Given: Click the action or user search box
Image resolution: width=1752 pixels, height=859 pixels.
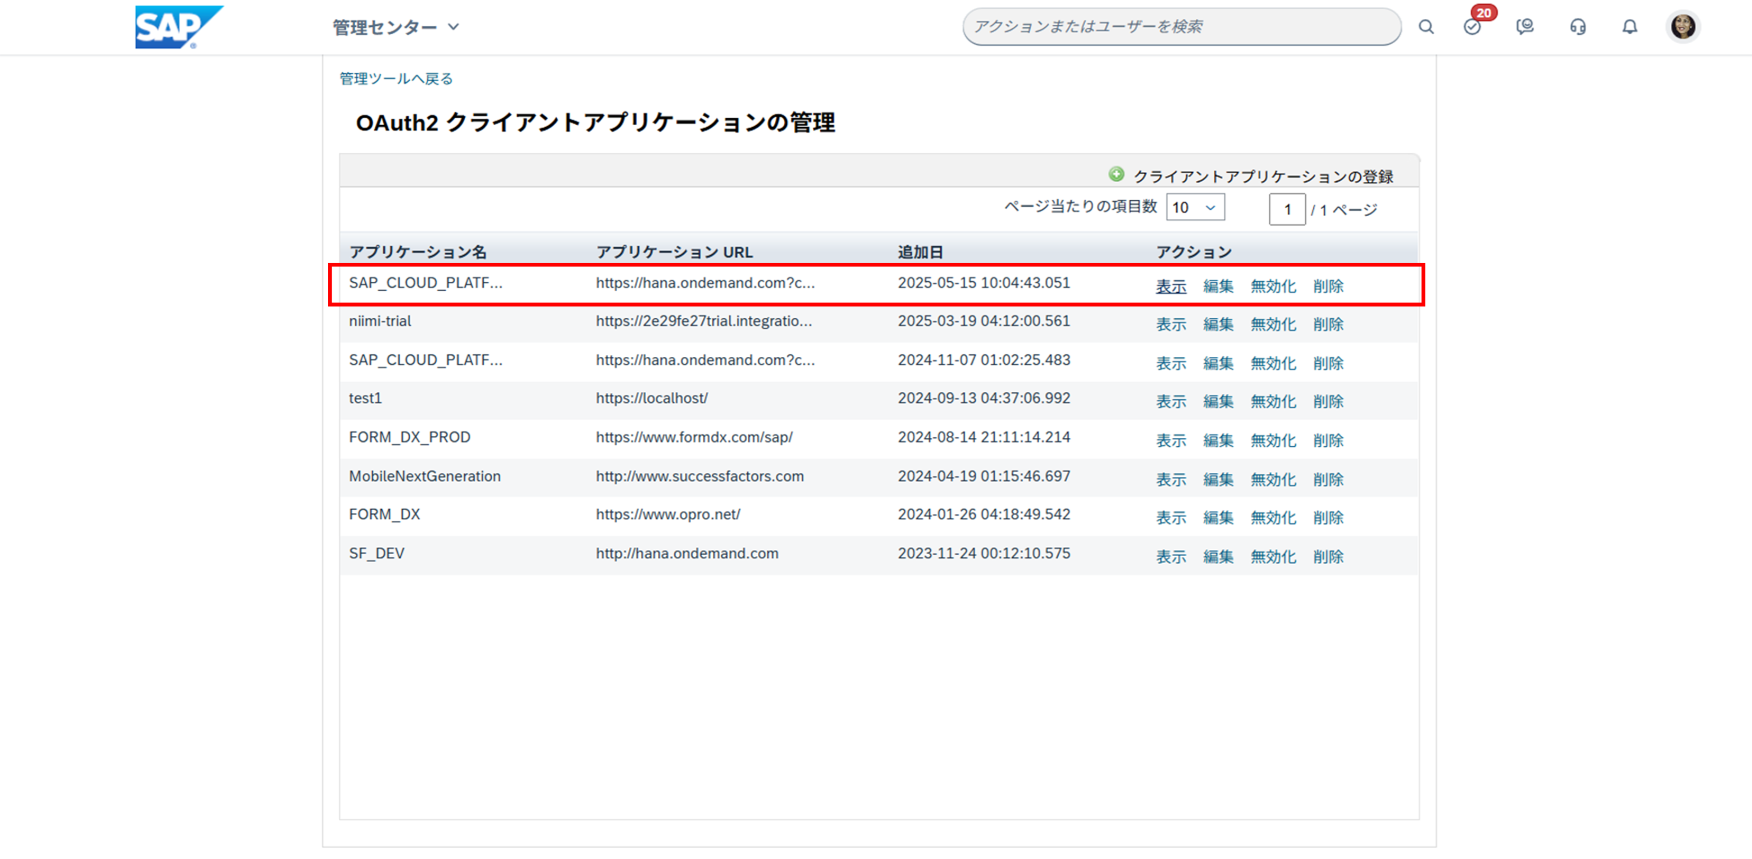Looking at the screenshot, I should (1180, 27).
